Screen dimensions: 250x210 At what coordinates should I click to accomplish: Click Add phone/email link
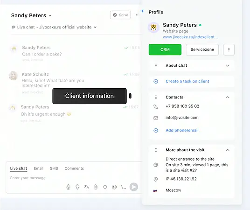click(182, 130)
